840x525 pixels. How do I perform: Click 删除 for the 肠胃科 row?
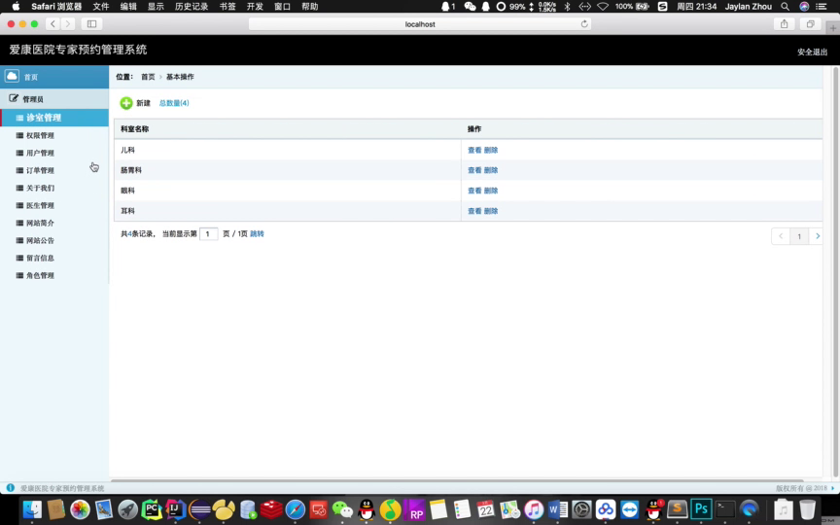491,170
